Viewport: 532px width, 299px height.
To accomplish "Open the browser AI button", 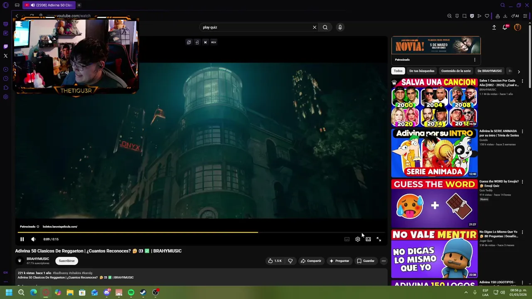I will click(x=515, y=16).
